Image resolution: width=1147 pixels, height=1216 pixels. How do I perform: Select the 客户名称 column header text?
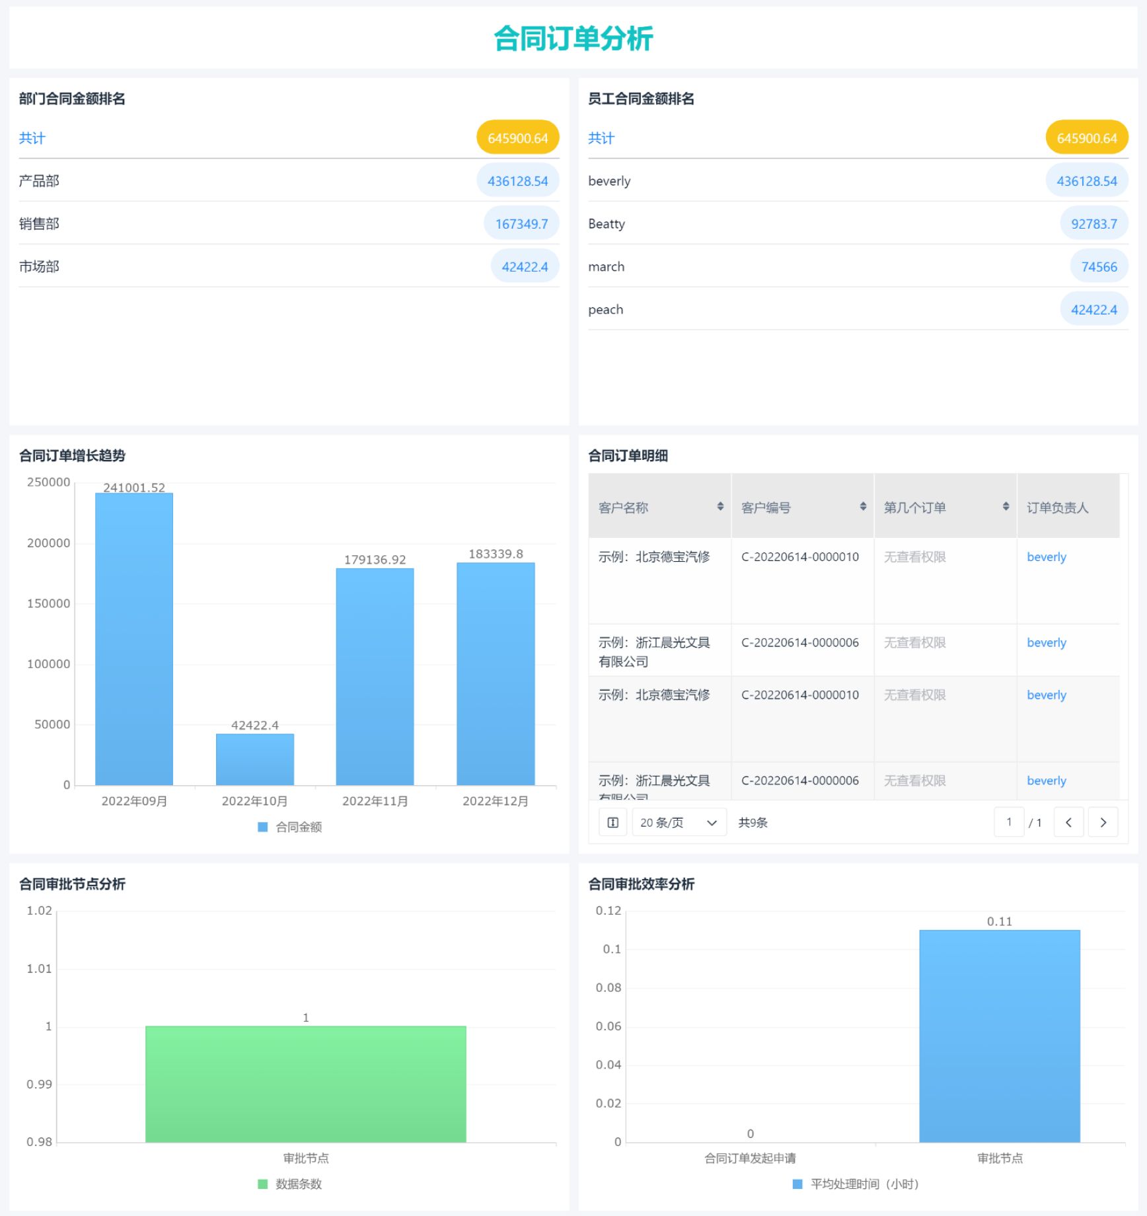tap(623, 508)
